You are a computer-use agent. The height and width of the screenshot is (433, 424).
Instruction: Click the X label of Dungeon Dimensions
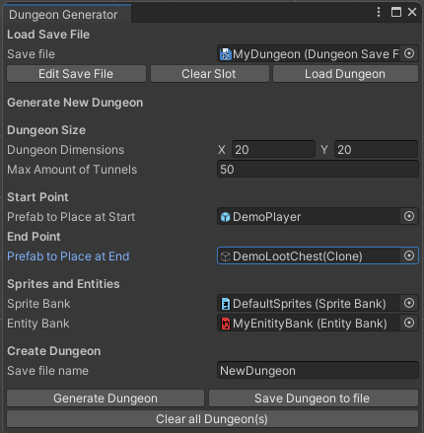pyautogui.click(x=222, y=150)
